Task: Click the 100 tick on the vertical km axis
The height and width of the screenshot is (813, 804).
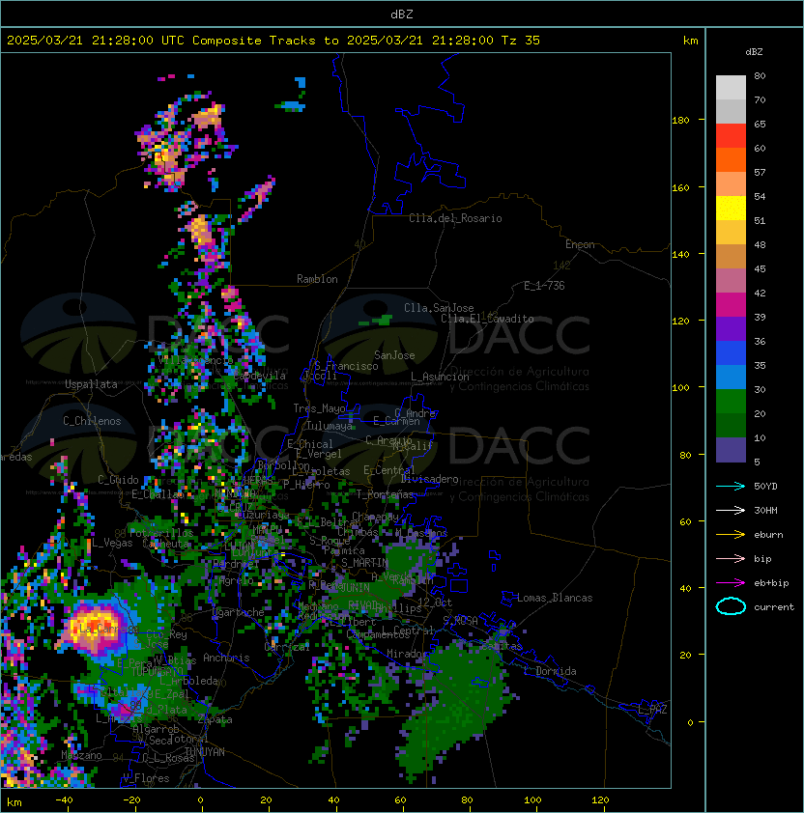Action: [x=680, y=388]
